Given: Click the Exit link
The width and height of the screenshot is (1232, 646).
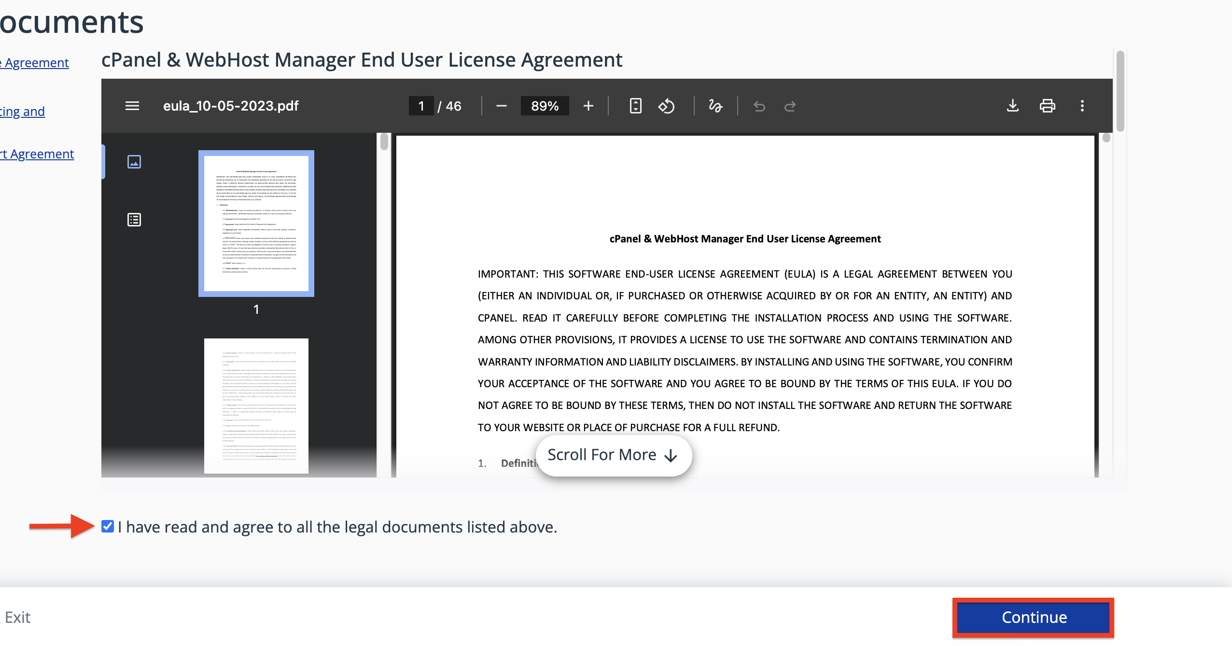Looking at the screenshot, I should pyautogui.click(x=17, y=618).
